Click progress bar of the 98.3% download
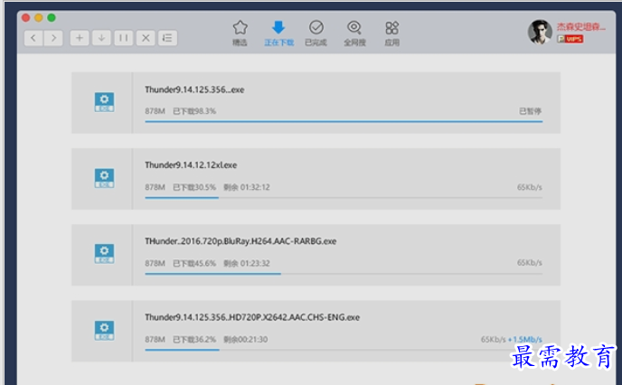622x385 pixels. [x=344, y=121]
